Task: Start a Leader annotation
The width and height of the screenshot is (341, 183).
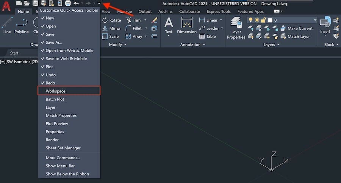Action: coord(209,28)
